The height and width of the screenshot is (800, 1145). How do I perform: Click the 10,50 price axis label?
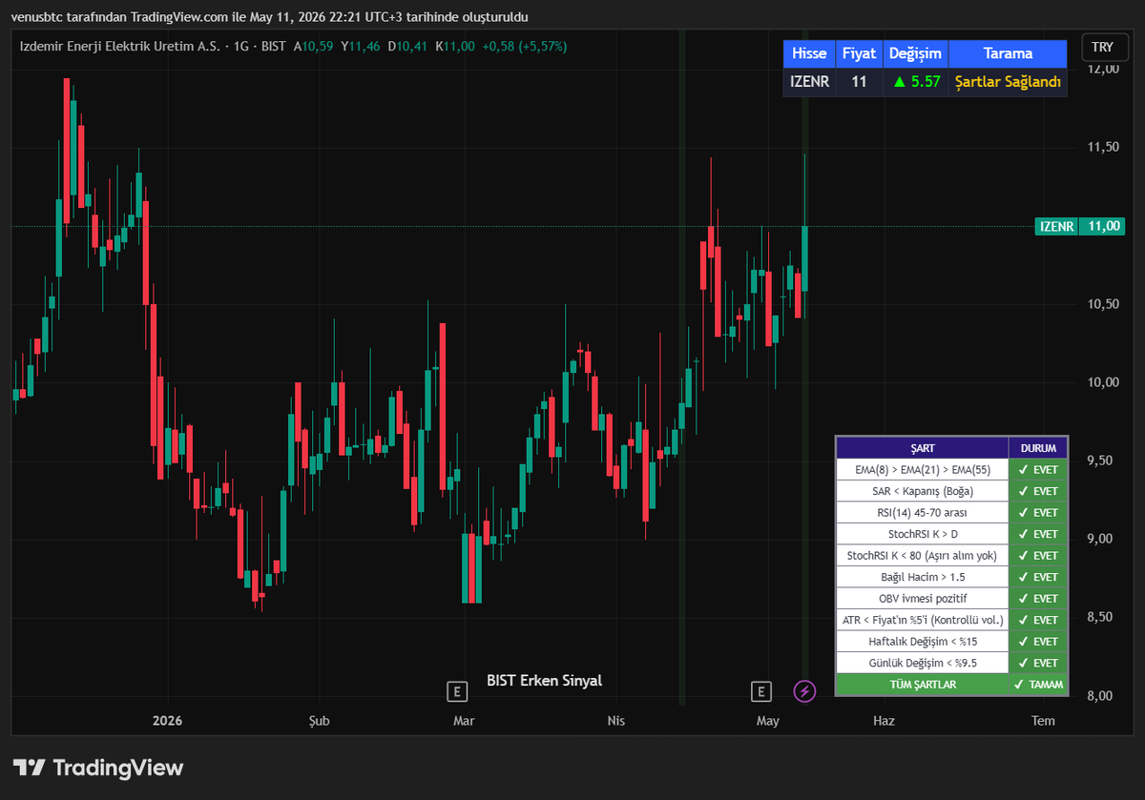[1102, 304]
